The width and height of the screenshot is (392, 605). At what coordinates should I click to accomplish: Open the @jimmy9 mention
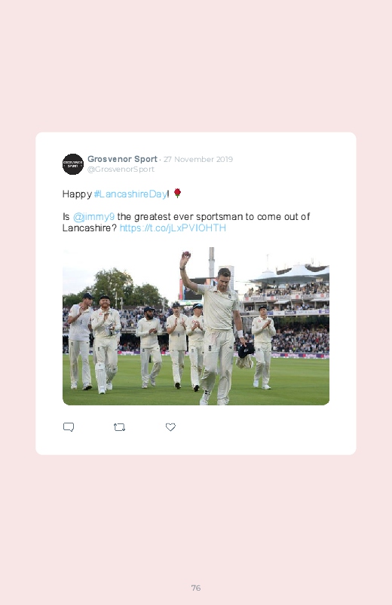point(93,217)
